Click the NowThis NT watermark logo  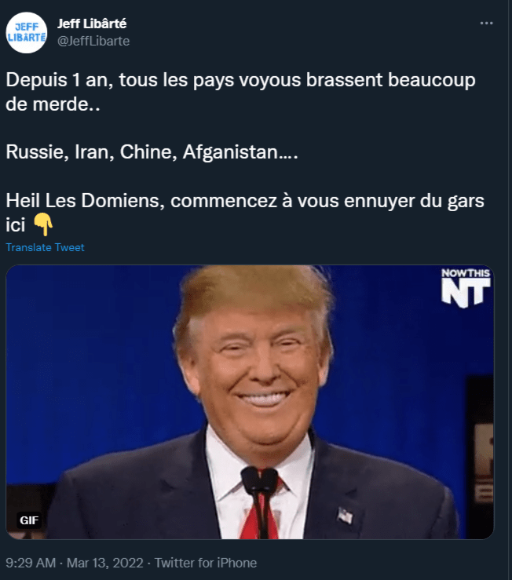(466, 288)
